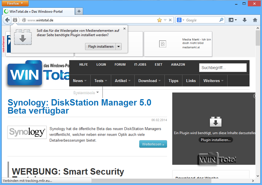Image resolution: width=262 pixels, height=185 pixels.
Task: Click Flash installieren button
Action: [x=100, y=47]
